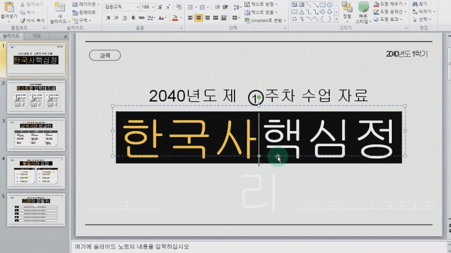Viewport: 451px width, 253px height.
Task: Select slide 3 thumbnail
Action: point(36,134)
